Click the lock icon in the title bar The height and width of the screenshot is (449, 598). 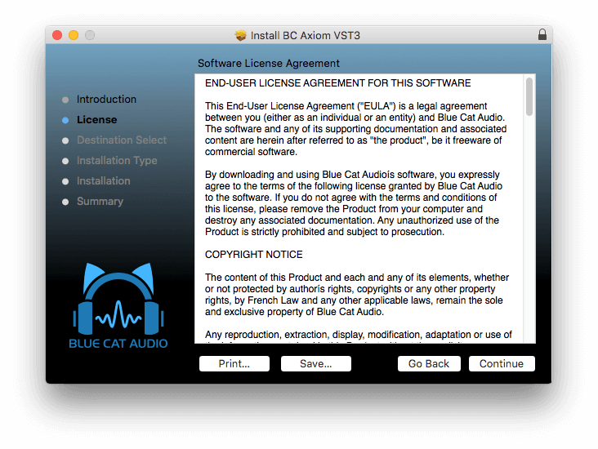click(x=542, y=34)
